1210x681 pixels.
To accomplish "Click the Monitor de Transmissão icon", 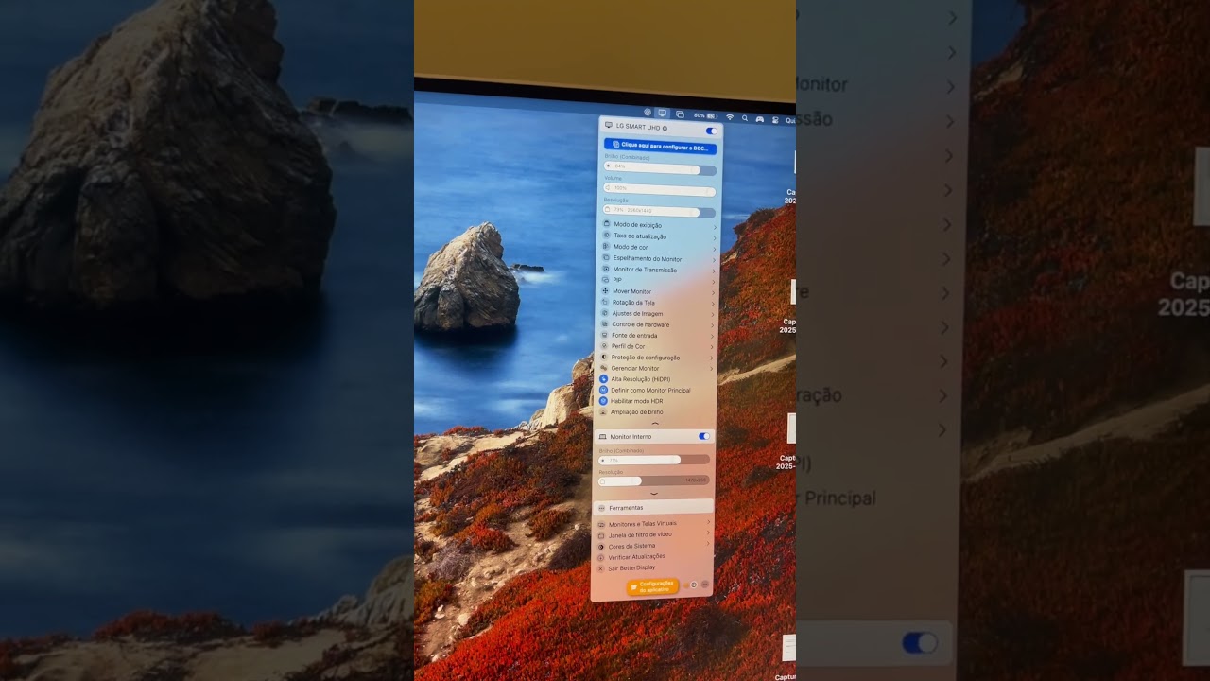I will pyautogui.click(x=606, y=270).
